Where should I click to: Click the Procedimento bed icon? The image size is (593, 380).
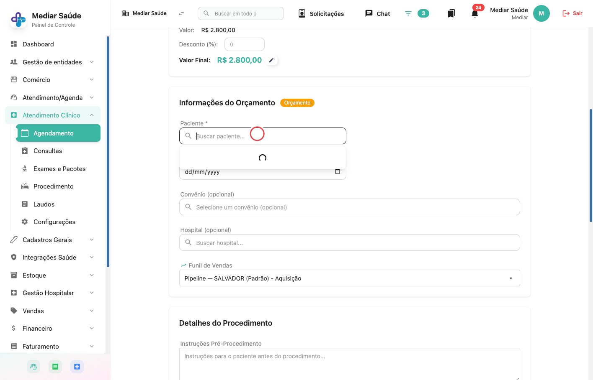point(25,186)
